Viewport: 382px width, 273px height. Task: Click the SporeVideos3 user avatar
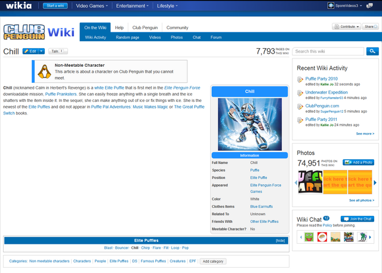click(x=331, y=5)
